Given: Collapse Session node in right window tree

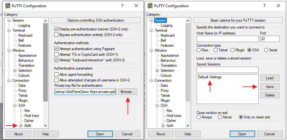Looking at the screenshot, I should tap(151, 21).
